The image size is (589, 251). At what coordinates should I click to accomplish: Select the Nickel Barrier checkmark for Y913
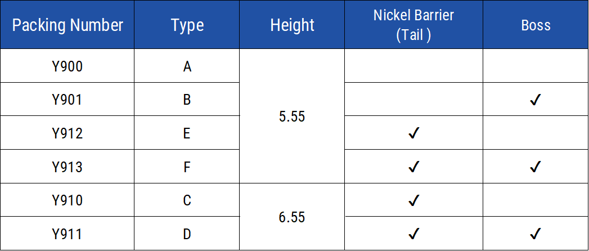[413, 167]
